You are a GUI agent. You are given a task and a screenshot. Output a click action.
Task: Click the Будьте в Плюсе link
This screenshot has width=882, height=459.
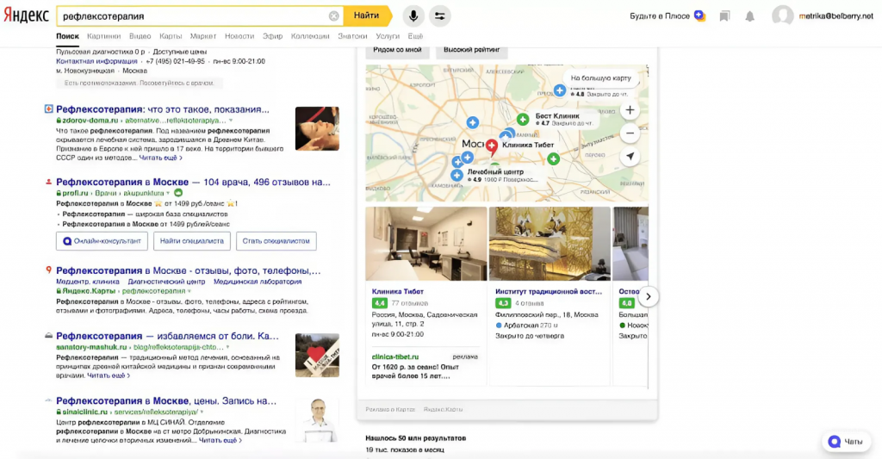pyautogui.click(x=659, y=16)
